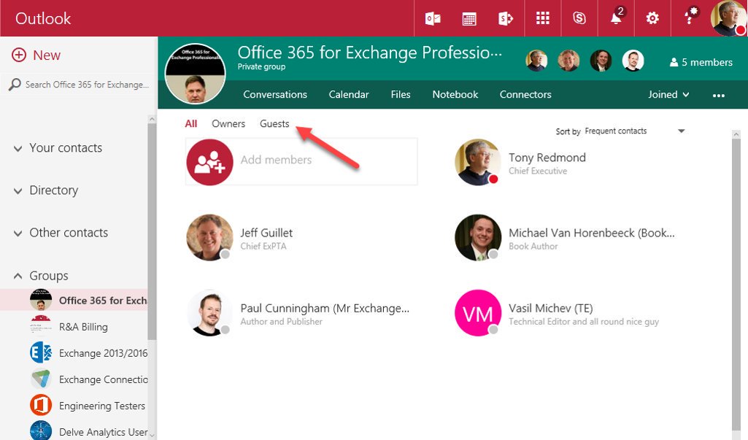The height and width of the screenshot is (440, 748).
Task: Click the New button label
Action: coord(47,55)
